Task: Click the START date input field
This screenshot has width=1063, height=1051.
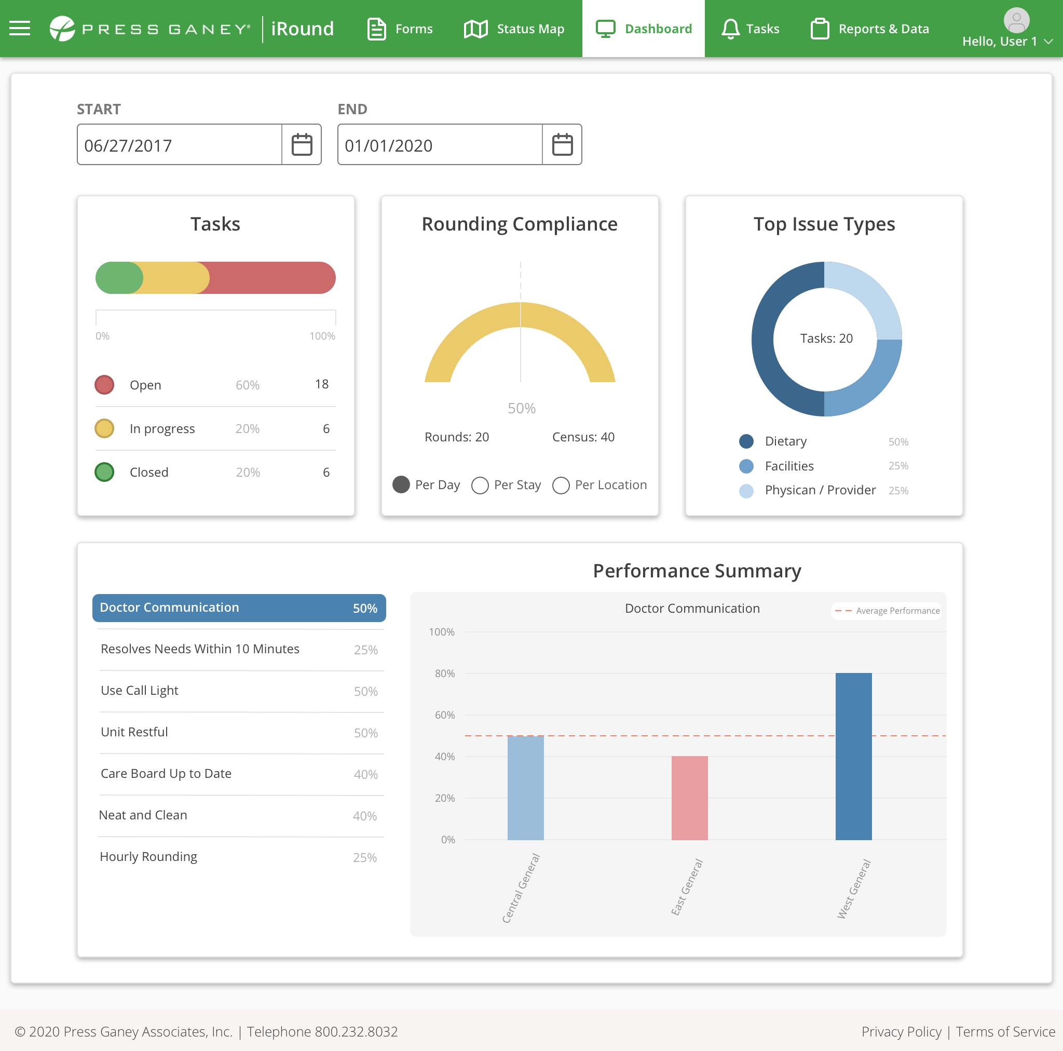Action: pos(180,144)
